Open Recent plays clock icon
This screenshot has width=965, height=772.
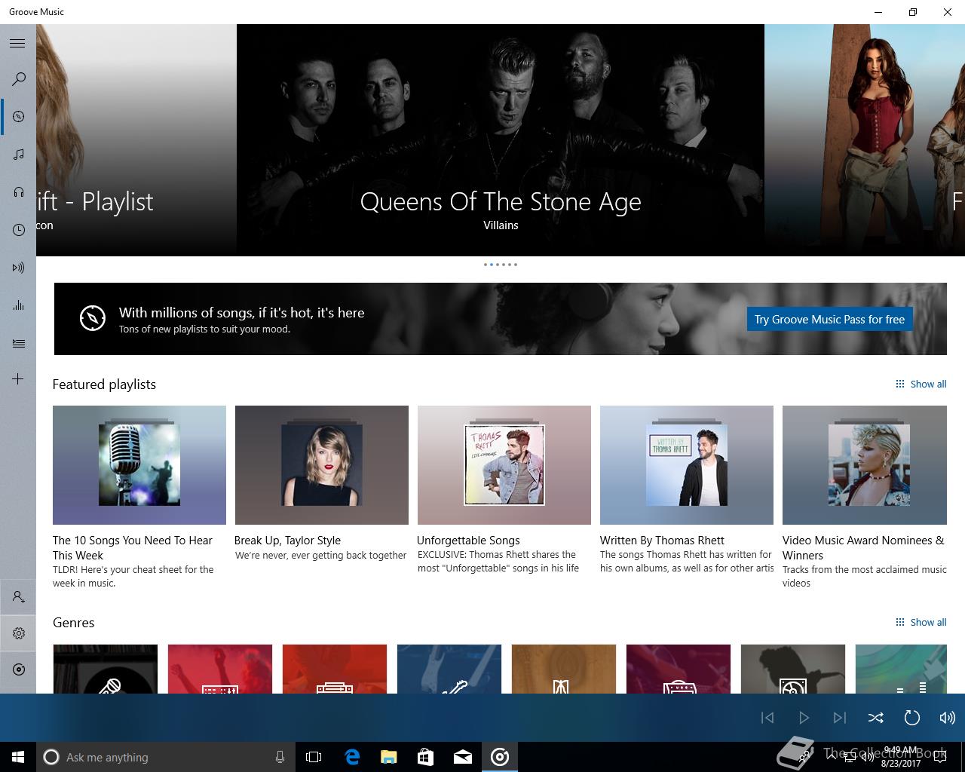(x=18, y=229)
